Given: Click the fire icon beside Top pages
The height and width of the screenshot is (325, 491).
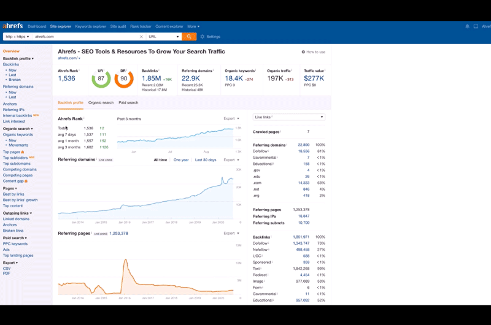Looking at the screenshot, I should (23, 151).
